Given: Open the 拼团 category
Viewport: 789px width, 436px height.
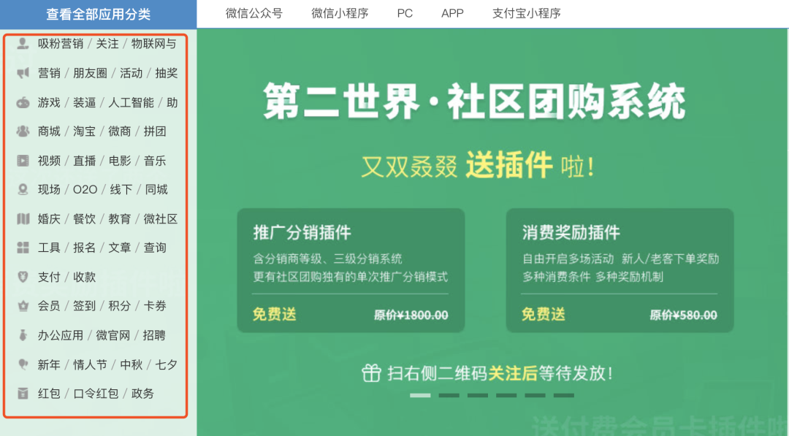Looking at the screenshot, I should click(155, 131).
